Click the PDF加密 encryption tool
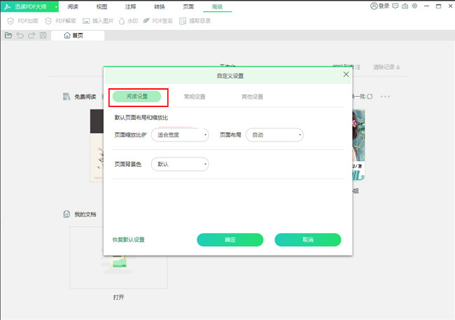The width and height of the screenshot is (455, 320). tap(22, 21)
